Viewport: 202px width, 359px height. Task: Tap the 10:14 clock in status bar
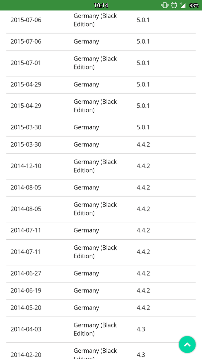click(101, 5)
